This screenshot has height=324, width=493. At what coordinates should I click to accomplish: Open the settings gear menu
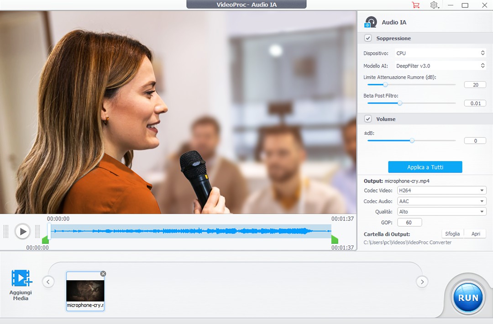(x=434, y=5)
